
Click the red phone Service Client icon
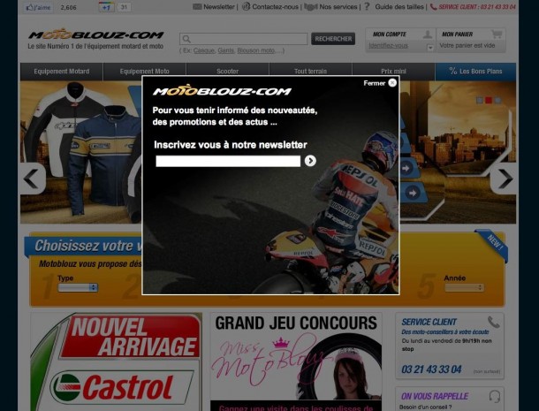click(434, 7)
